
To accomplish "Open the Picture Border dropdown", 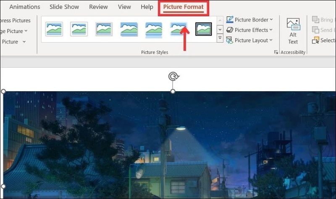I will click(x=249, y=20).
